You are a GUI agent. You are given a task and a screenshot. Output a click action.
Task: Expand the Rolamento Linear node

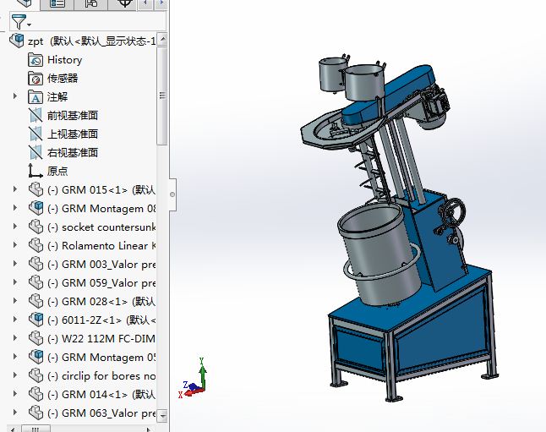pyautogui.click(x=15, y=245)
